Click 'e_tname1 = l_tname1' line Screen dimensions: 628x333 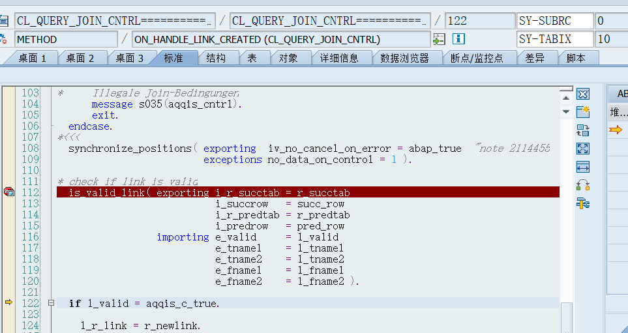[280, 248]
